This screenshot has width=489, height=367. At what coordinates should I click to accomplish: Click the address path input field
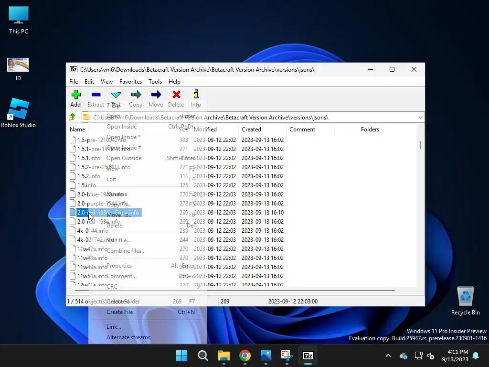point(249,118)
